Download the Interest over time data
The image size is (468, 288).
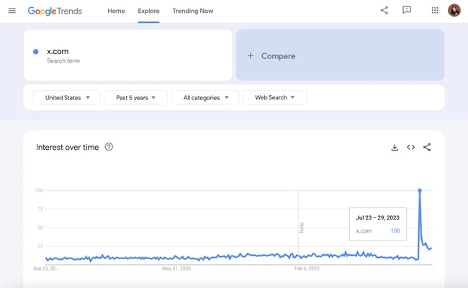point(395,148)
